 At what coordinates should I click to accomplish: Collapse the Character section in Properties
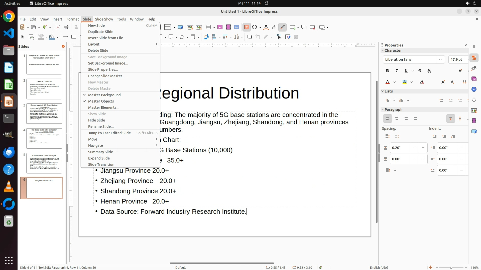(383, 50)
